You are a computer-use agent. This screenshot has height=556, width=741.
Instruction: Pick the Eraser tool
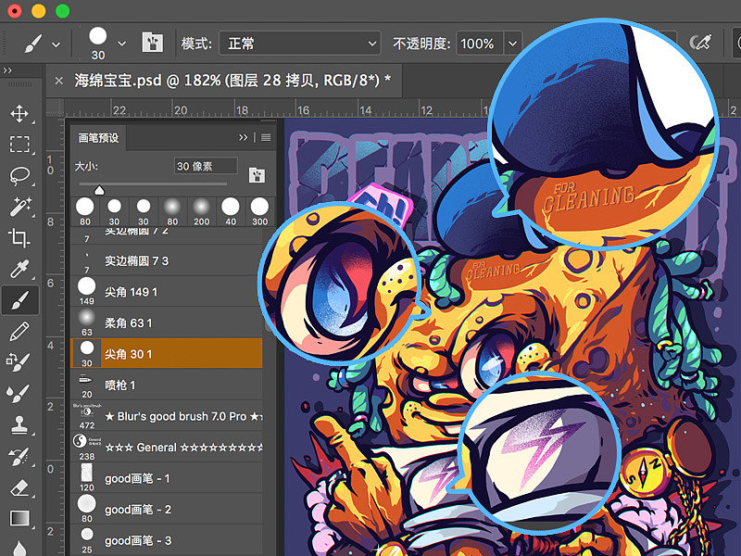tap(18, 486)
